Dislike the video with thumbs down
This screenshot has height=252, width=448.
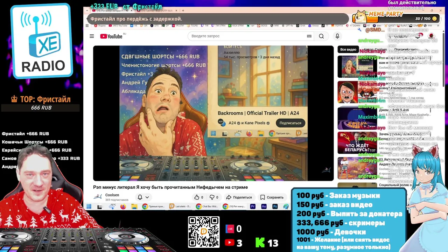(x=213, y=197)
